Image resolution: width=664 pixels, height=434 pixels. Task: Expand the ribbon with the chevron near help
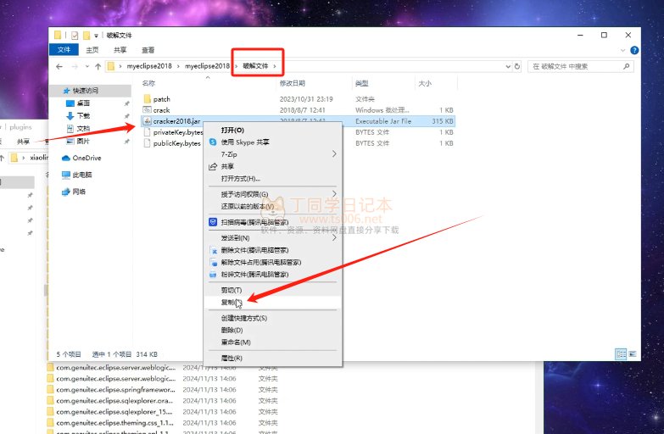pyautogui.click(x=623, y=50)
